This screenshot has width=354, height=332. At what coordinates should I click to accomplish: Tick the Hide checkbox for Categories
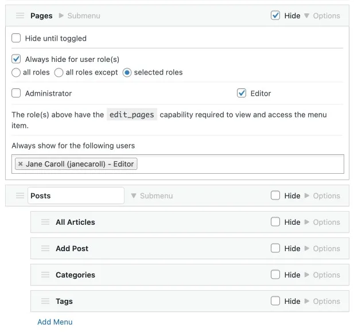(275, 275)
